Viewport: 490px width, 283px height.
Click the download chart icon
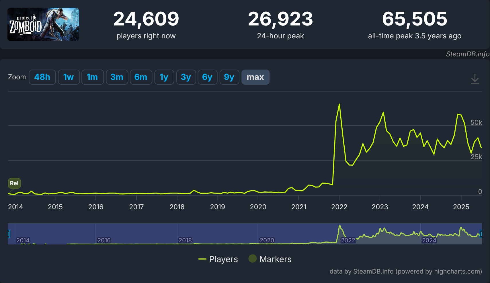[x=475, y=79]
